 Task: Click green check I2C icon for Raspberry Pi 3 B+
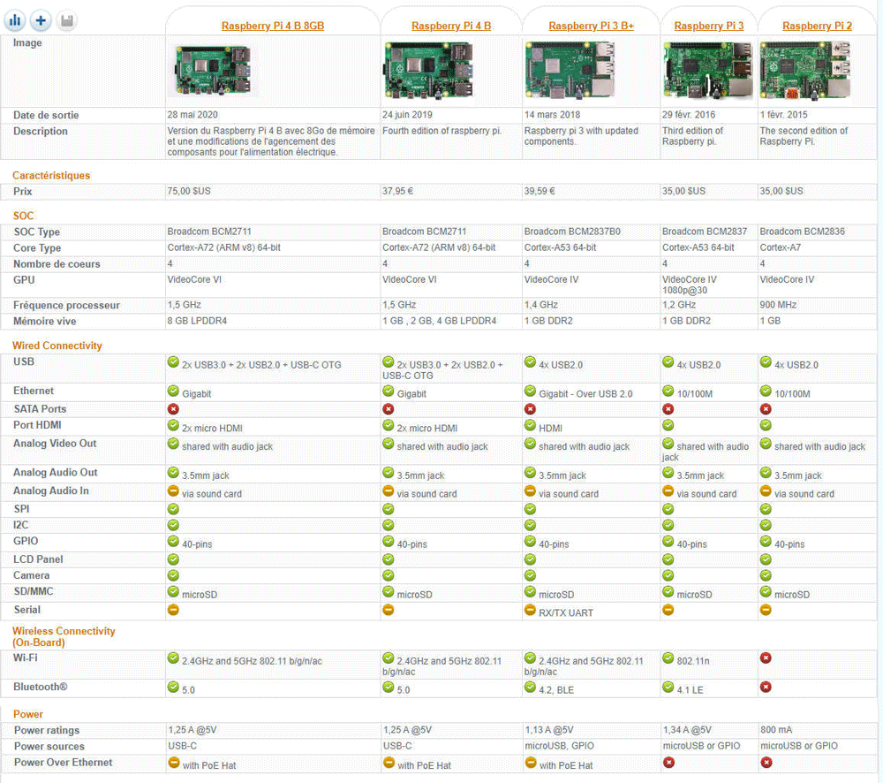(x=531, y=525)
